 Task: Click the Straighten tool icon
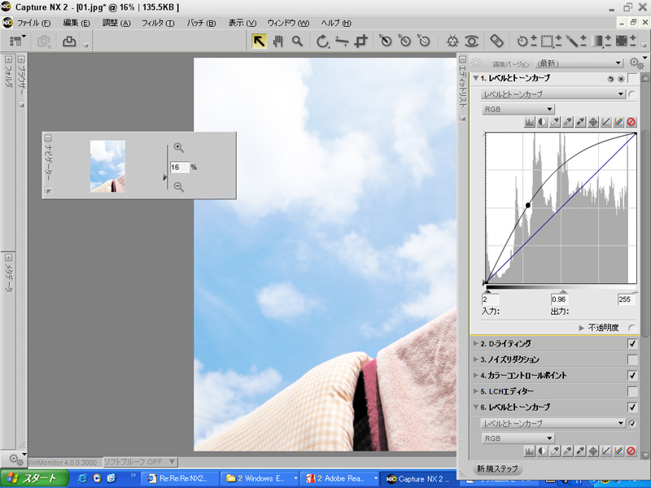tap(343, 41)
